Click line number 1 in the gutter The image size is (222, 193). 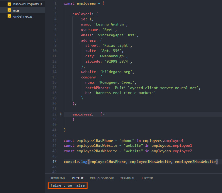[x=55, y=3]
